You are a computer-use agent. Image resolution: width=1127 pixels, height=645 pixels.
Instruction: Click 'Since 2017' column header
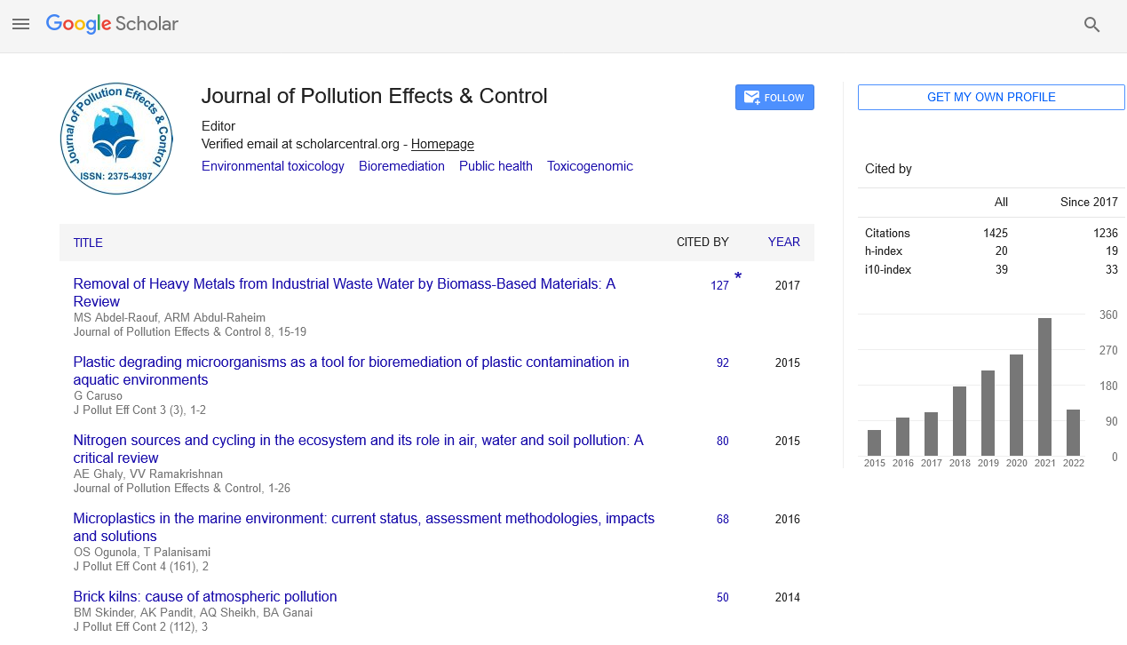pyautogui.click(x=1089, y=202)
